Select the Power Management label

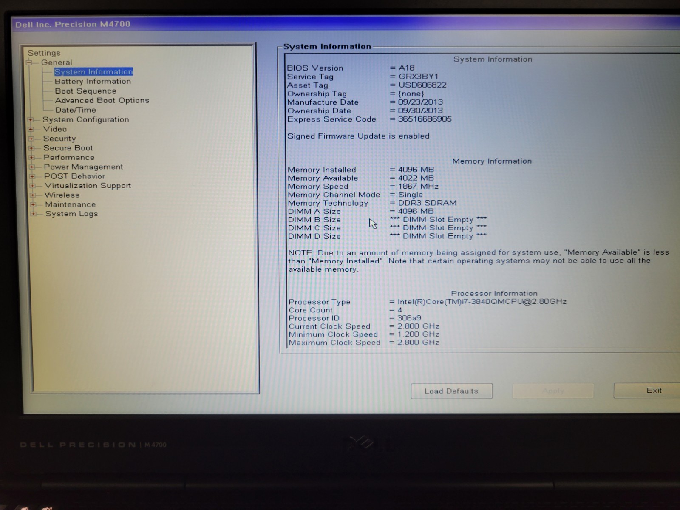tap(83, 167)
